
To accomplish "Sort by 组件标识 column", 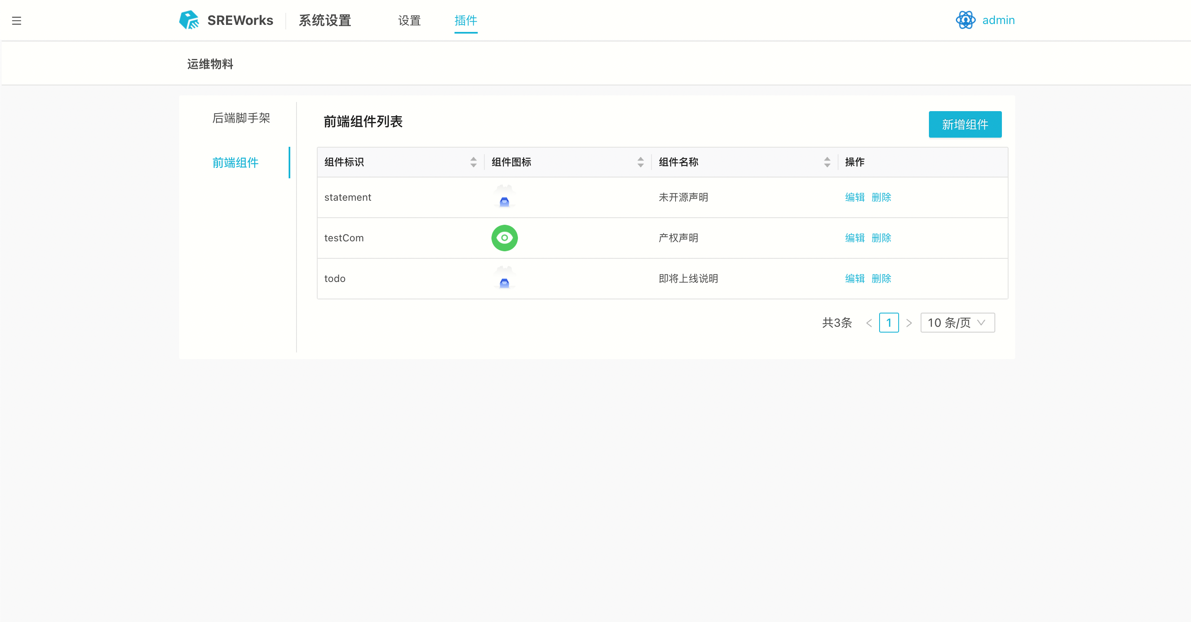I will (474, 162).
